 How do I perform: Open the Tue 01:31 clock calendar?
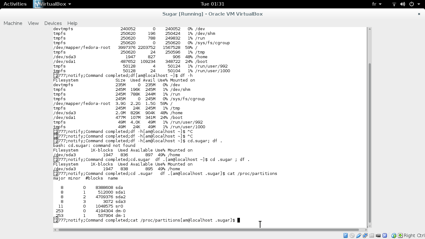(213, 4)
